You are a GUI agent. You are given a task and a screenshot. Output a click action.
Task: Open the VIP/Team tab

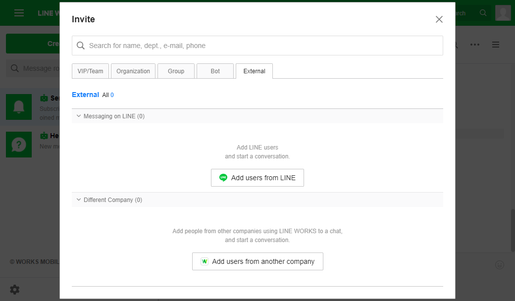[90, 71]
